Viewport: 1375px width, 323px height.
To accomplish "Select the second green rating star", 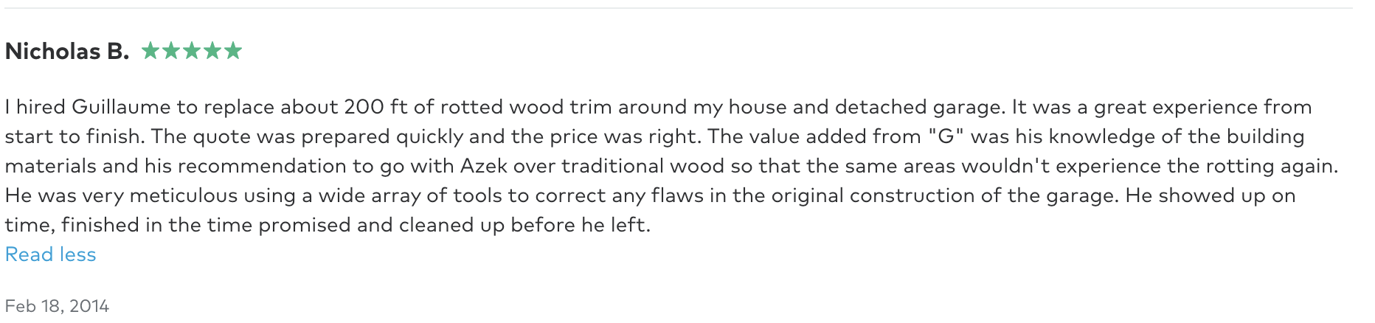I will [x=170, y=51].
